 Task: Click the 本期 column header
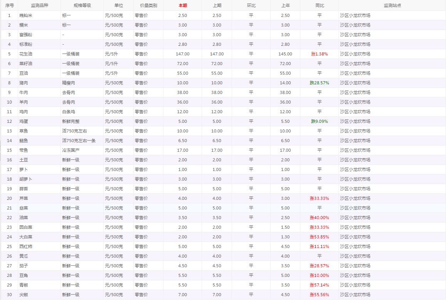(183, 5)
